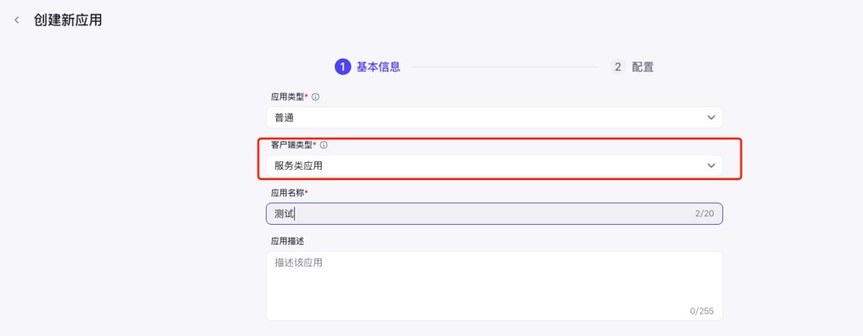Go back using the arrow beside 创建新应用
The image size is (863, 336).
(x=17, y=21)
